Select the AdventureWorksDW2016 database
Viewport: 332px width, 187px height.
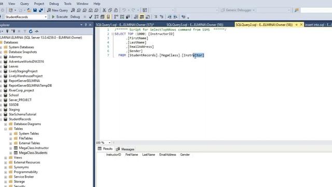pyautogui.click(x=26, y=62)
